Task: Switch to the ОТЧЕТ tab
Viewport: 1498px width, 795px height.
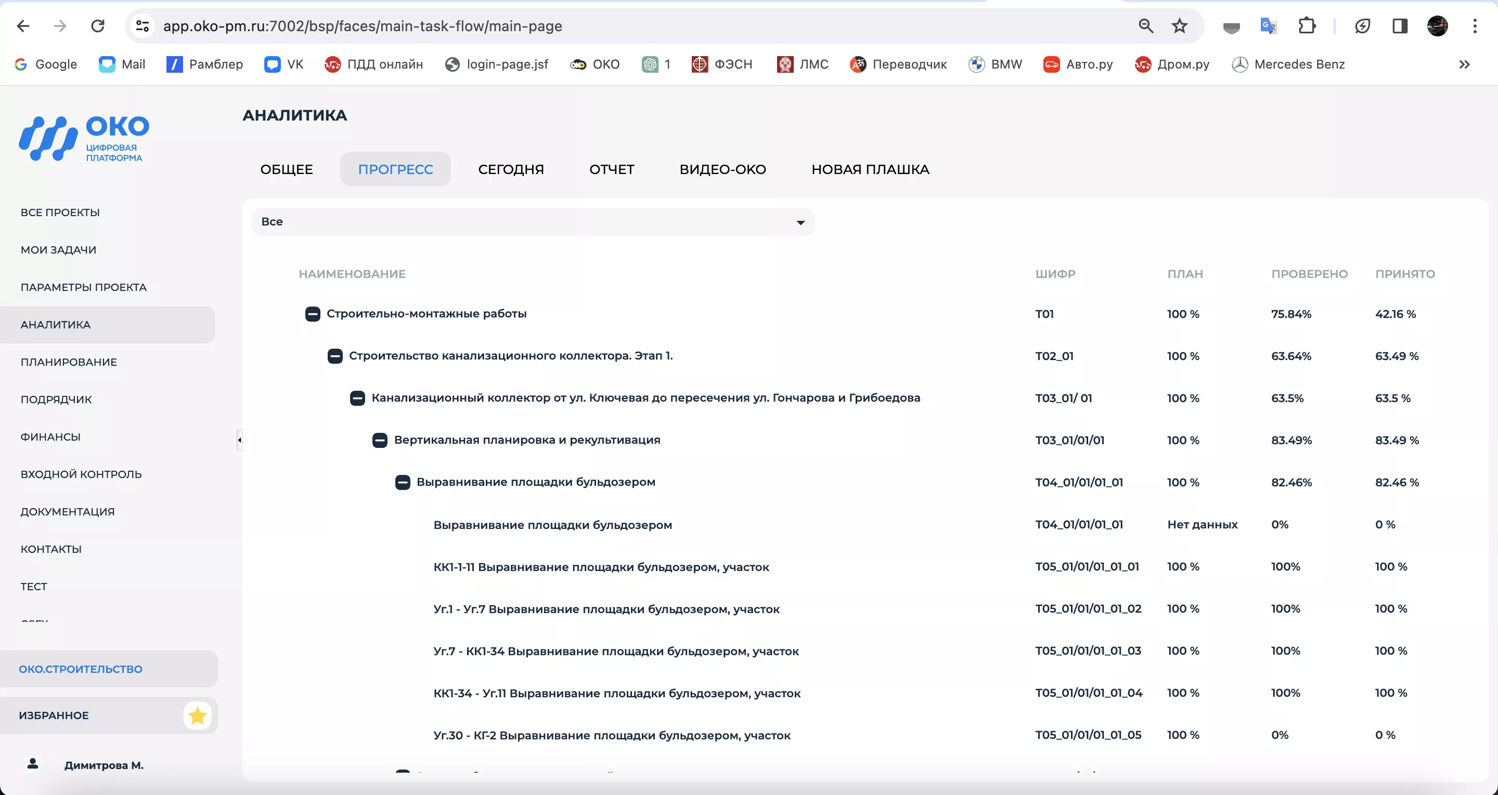Action: click(x=611, y=169)
